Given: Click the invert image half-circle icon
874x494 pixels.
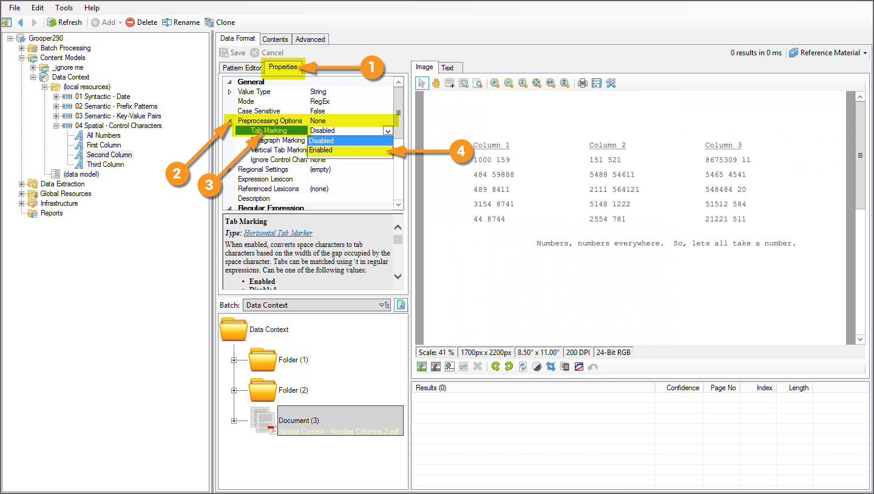Looking at the screenshot, I should 537,367.
